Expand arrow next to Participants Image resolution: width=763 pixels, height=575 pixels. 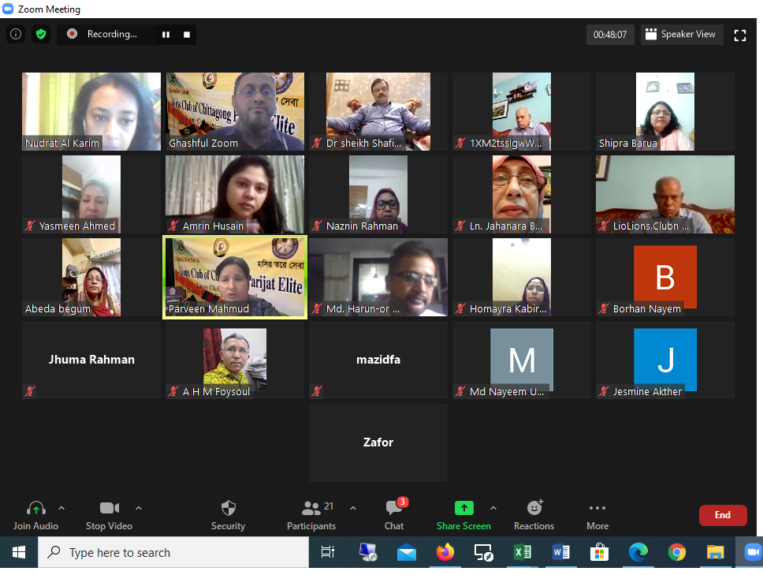[x=352, y=508]
